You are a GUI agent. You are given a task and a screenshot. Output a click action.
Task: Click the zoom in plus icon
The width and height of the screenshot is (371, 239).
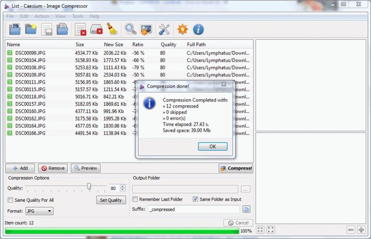(361, 230)
